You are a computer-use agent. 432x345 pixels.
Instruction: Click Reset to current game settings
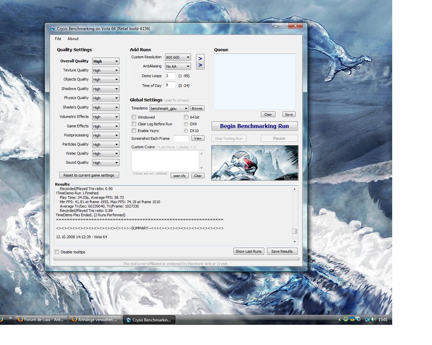tap(89, 175)
